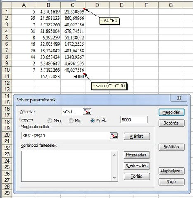
Task: Click the Módosuló cellák input field
Action: click(x=66, y=136)
